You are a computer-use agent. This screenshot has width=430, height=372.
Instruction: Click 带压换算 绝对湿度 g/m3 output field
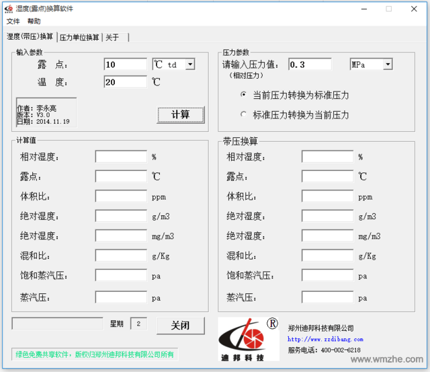[x=328, y=216]
